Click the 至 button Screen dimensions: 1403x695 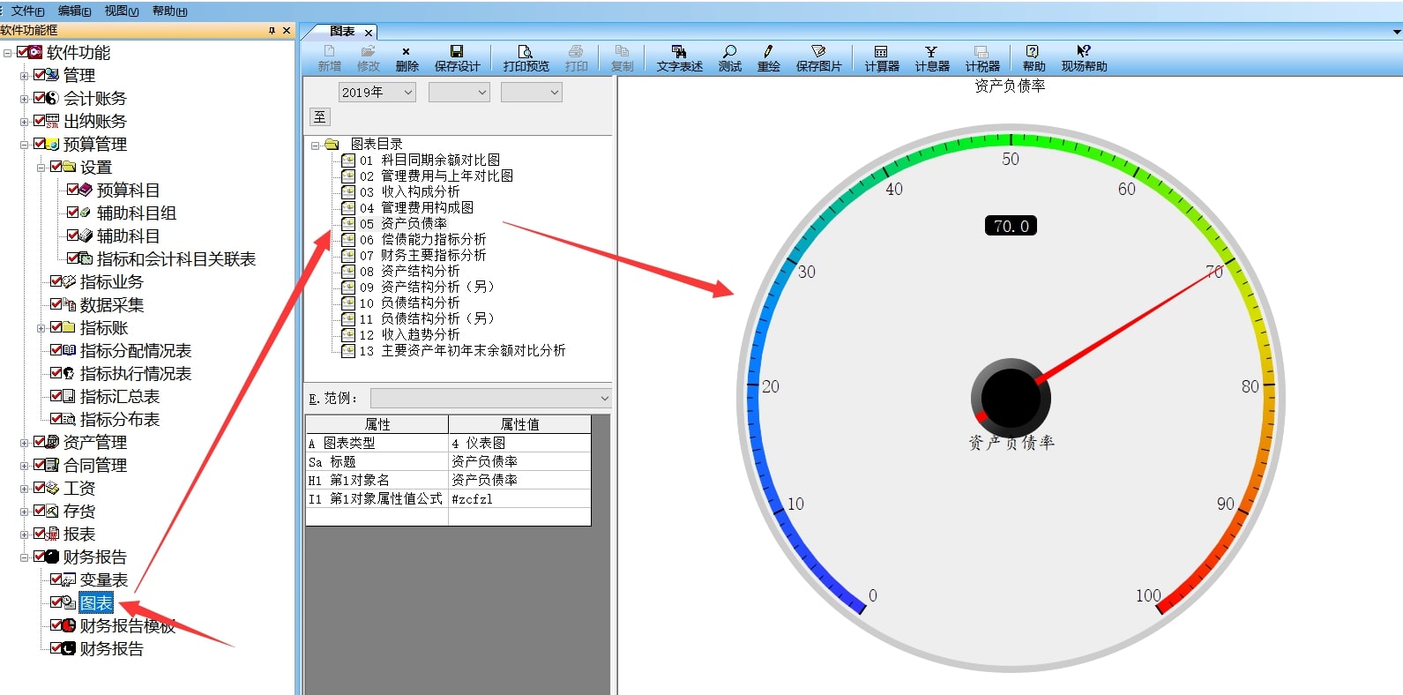pos(320,117)
